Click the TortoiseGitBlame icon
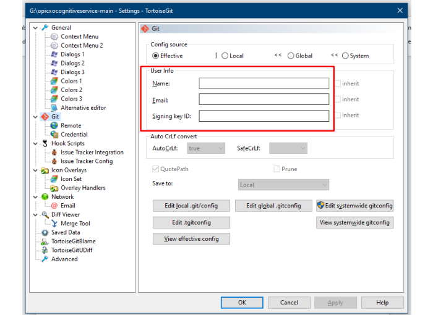 point(45,241)
